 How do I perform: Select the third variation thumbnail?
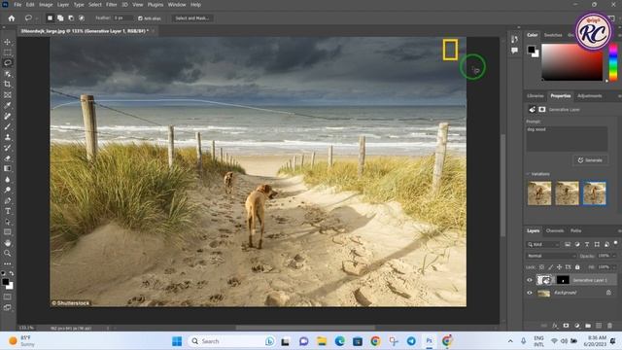coord(594,193)
